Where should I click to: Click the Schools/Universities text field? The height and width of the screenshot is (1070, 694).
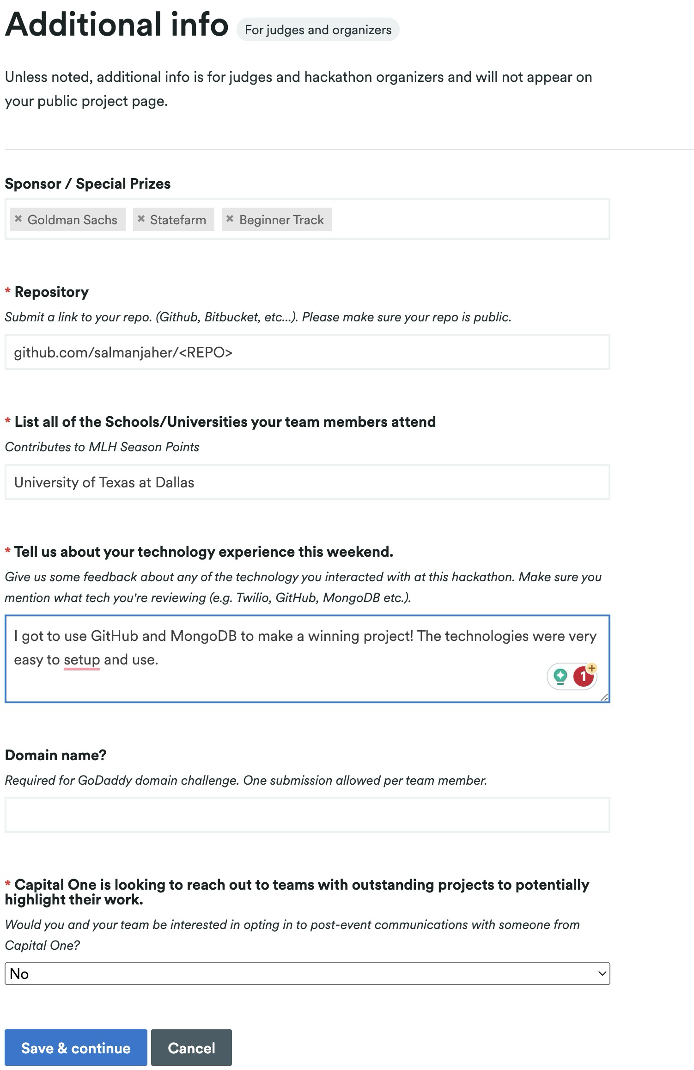click(307, 482)
